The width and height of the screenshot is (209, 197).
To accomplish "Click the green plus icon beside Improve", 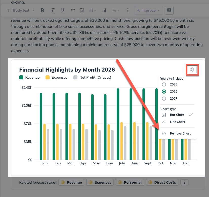I will pyautogui.click(x=169, y=10).
